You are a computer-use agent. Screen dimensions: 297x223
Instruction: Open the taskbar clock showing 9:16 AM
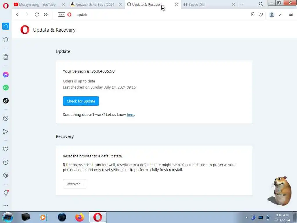(282, 217)
